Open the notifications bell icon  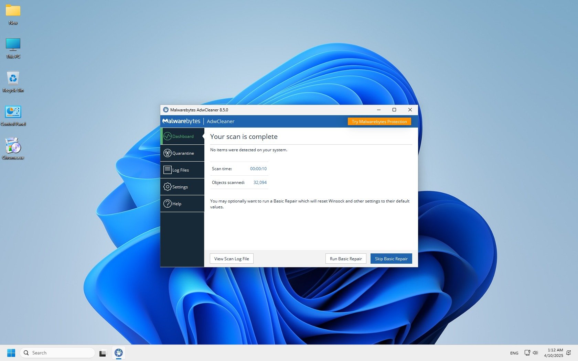(569, 353)
